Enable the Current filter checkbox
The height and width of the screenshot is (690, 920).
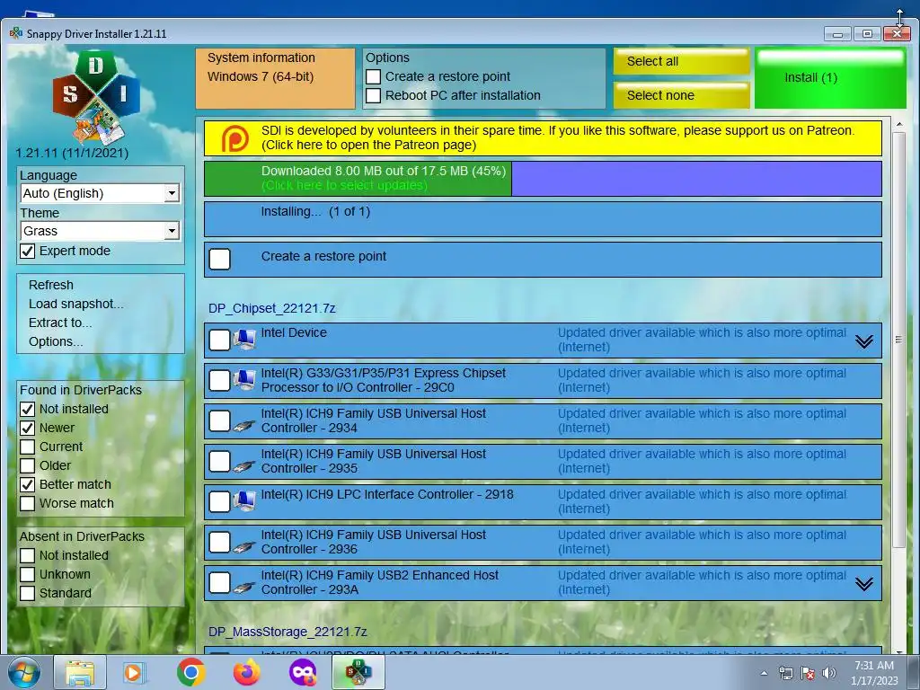[28, 447]
